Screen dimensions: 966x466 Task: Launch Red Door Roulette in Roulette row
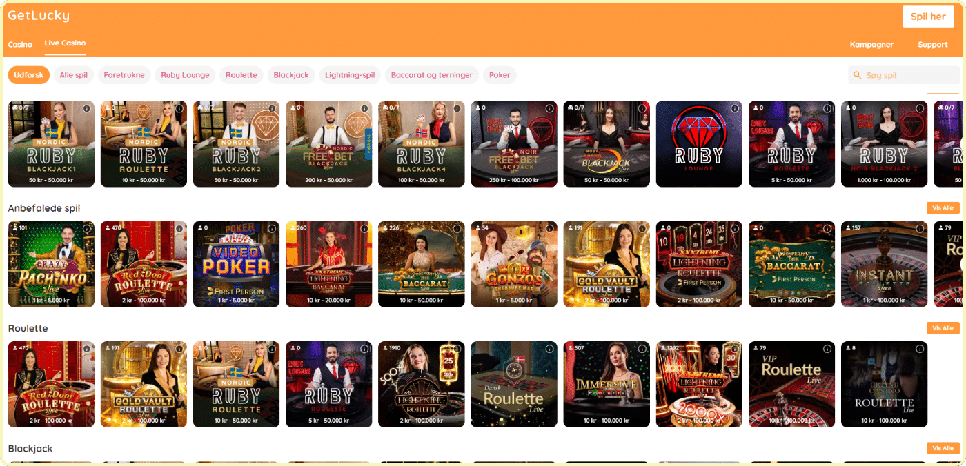(x=51, y=385)
